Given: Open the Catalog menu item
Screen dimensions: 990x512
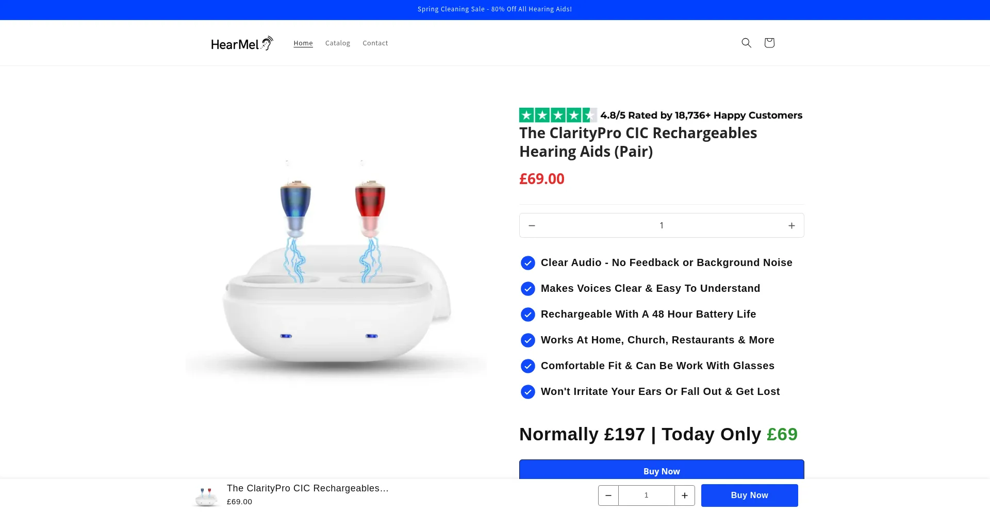Looking at the screenshot, I should pos(338,43).
